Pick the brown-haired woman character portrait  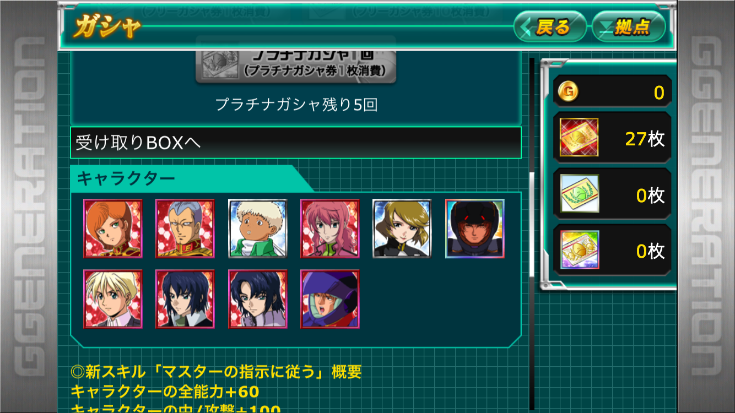coord(402,229)
